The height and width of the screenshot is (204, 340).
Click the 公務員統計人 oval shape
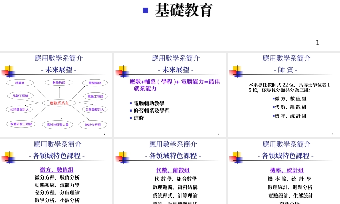click(x=94, y=109)
